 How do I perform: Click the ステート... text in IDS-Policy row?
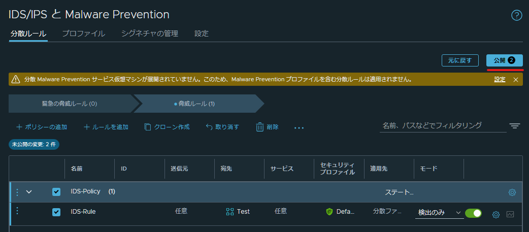(x=399, y=192)
